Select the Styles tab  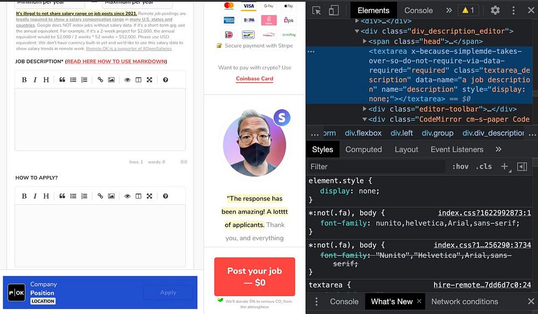(x=322, y=149)
